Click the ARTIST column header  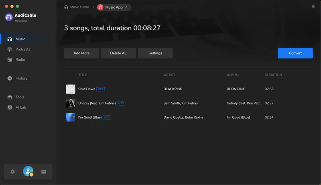tap(169, 75)
